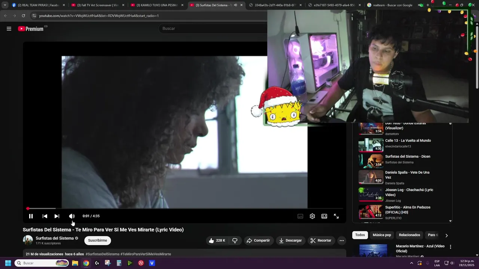Share video using Compartir button
This screenshot has width=479, height=269.
258,241
